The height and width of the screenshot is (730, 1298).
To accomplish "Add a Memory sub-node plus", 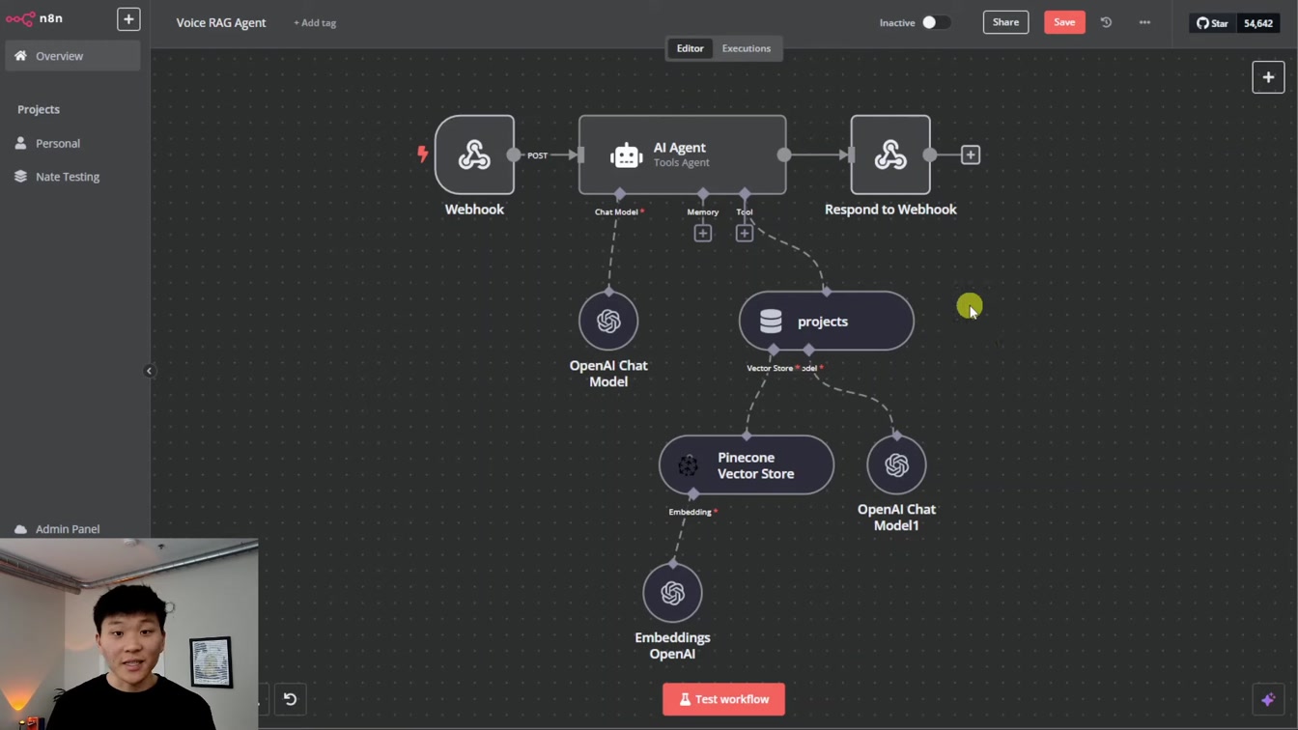I will click(703, 233).
